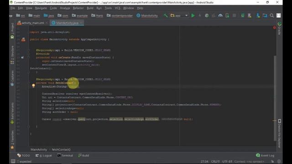Open the Tools menu

click(108, 8)
